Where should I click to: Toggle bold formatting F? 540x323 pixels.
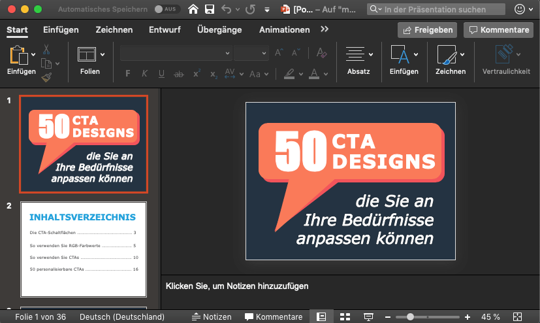128,74
